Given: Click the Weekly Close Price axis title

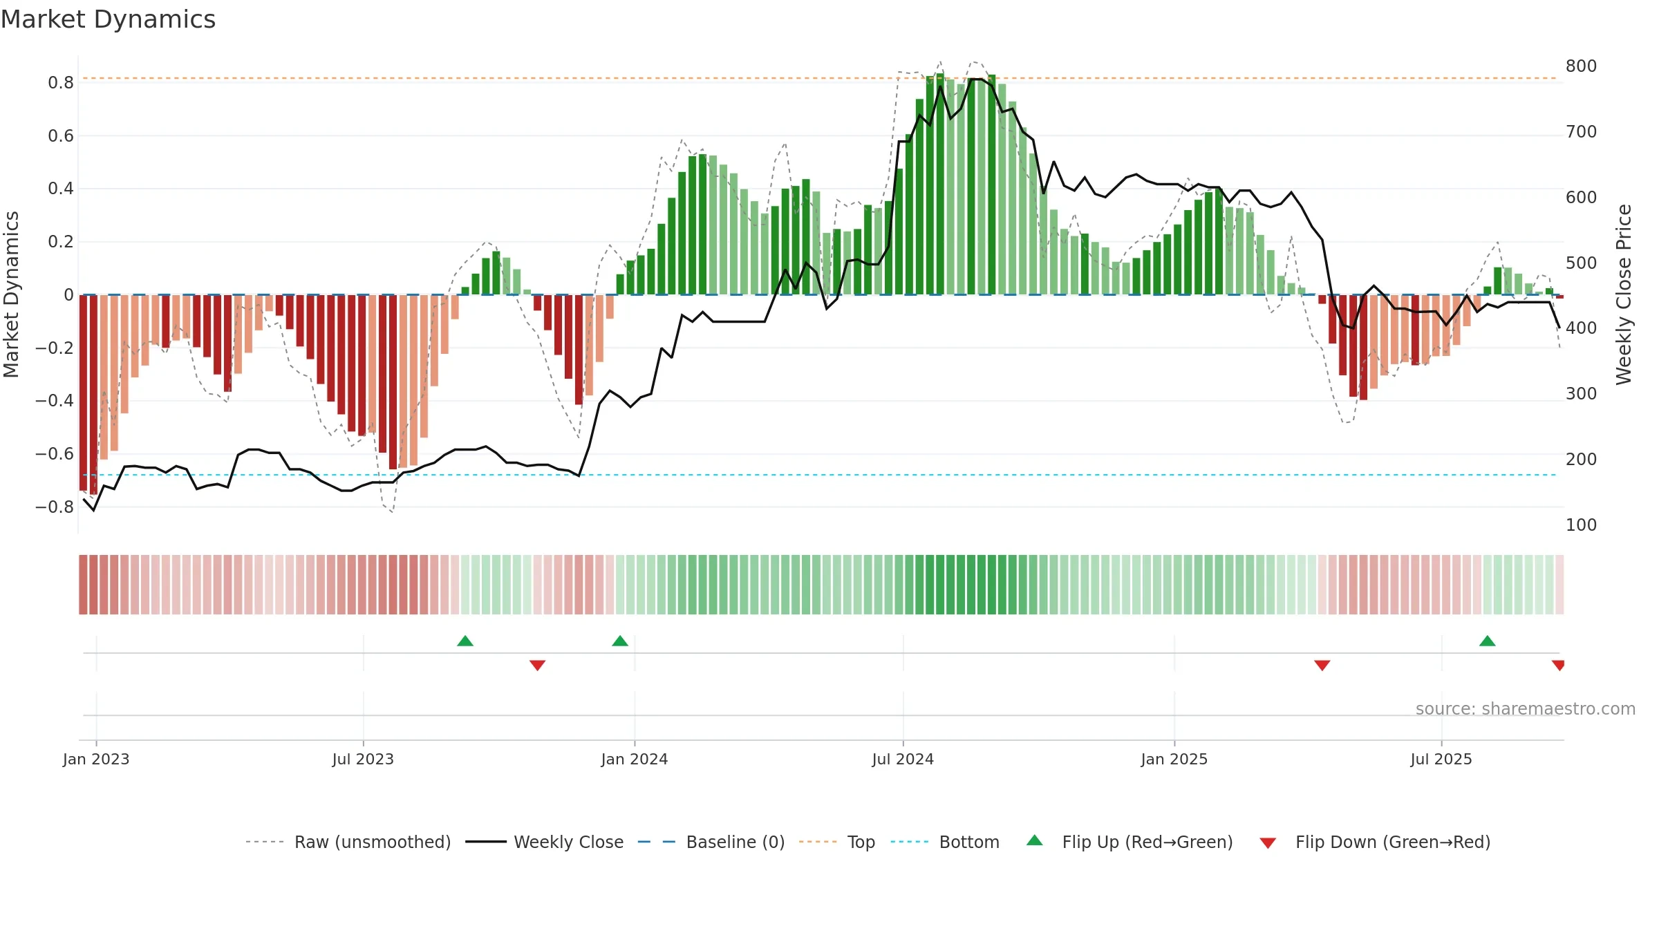Looking at the screenshot, I should click(x=1623, y=294).
